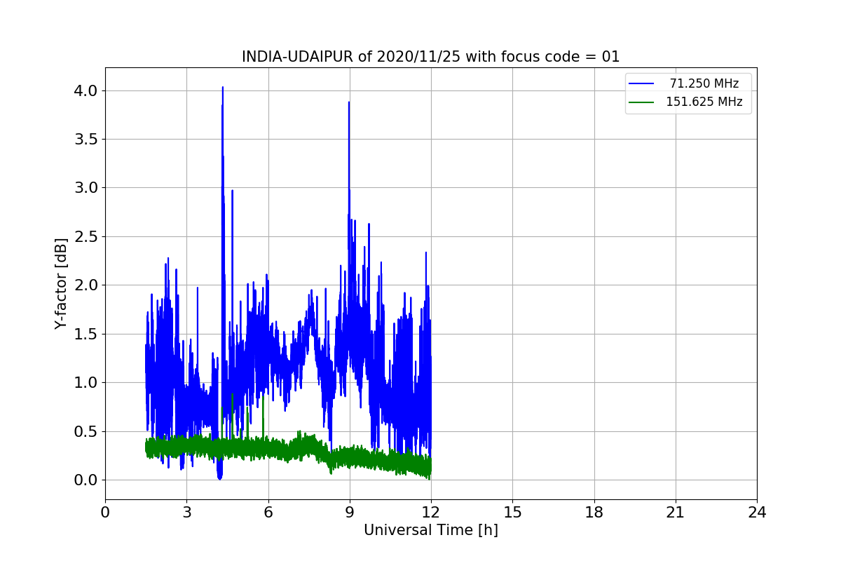Click y-axis tick label 4.0
Viewport: 841px width, 561px height.
tap(87, 91)
